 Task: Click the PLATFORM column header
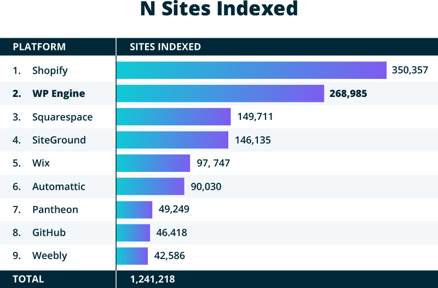39,47
